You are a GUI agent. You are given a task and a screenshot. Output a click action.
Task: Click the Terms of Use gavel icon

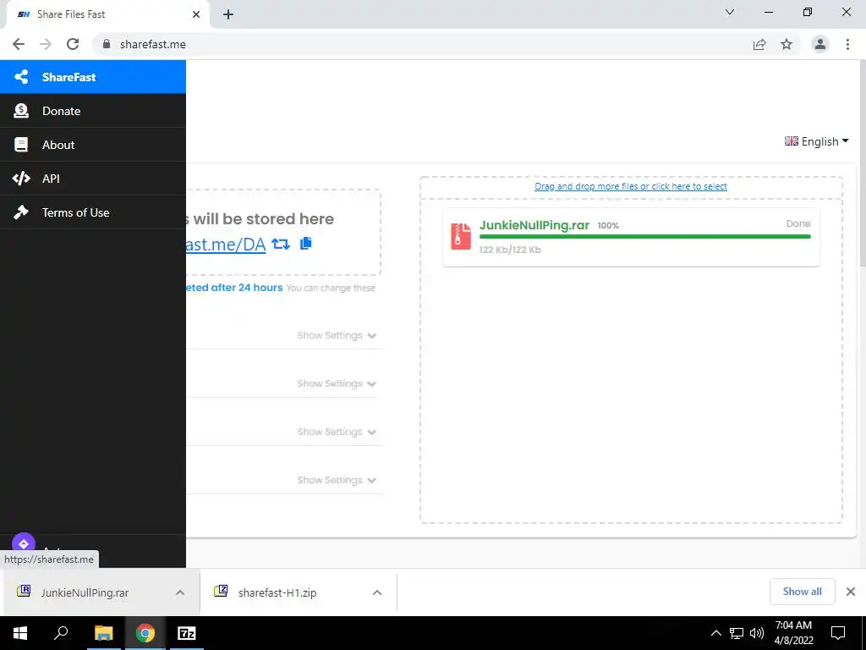point(21,212)
